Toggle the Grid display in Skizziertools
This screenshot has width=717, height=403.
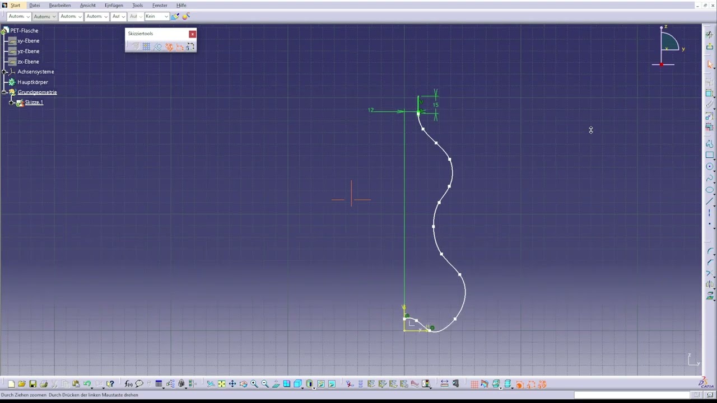click(x=136, y=46)
